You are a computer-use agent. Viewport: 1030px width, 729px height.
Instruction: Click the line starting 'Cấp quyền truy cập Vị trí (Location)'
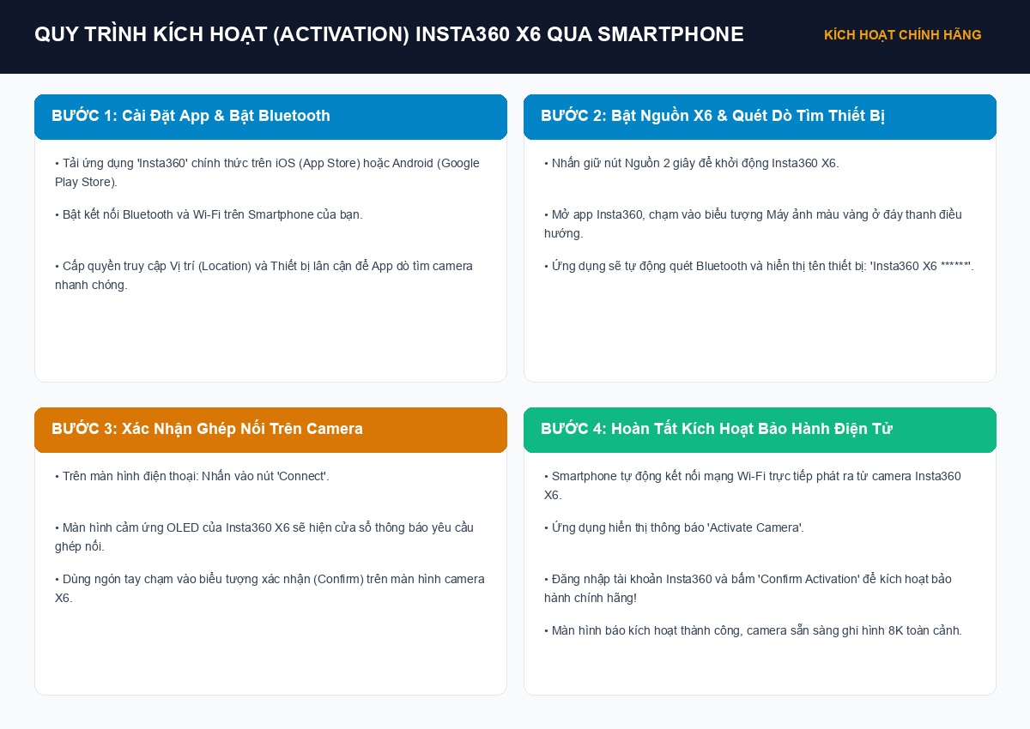click(x=264, y=275)
